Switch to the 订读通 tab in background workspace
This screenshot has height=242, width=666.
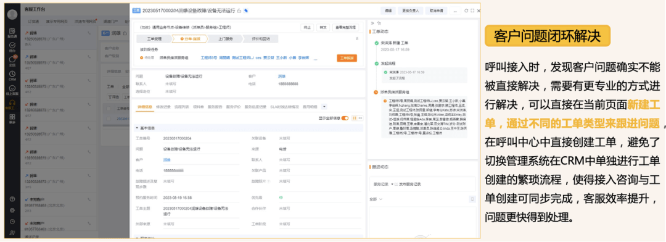[33, 21]
